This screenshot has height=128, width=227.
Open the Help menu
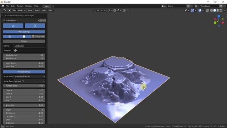coord(36,6)
